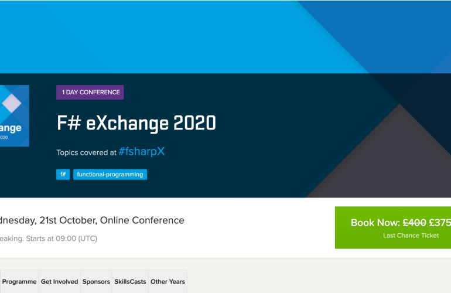Select the 1 DAY CONFERENCE badge

coord(90,92)
